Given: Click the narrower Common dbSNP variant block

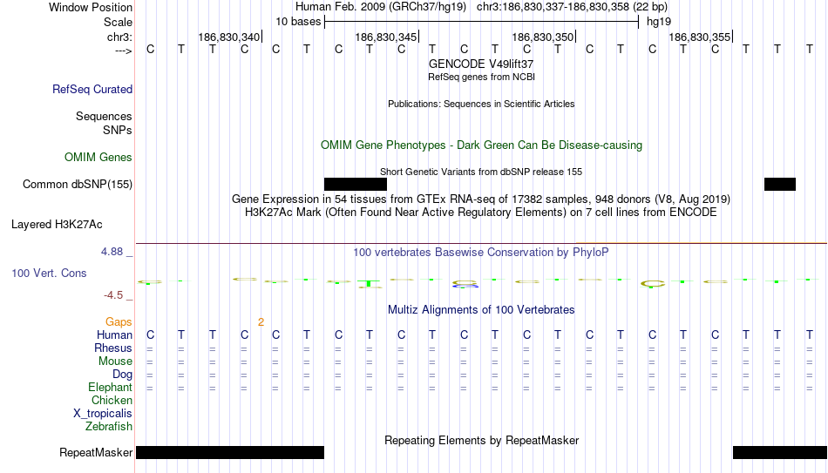Looking at the screenshot, I should pyautogui.click(x=780, y=185).
